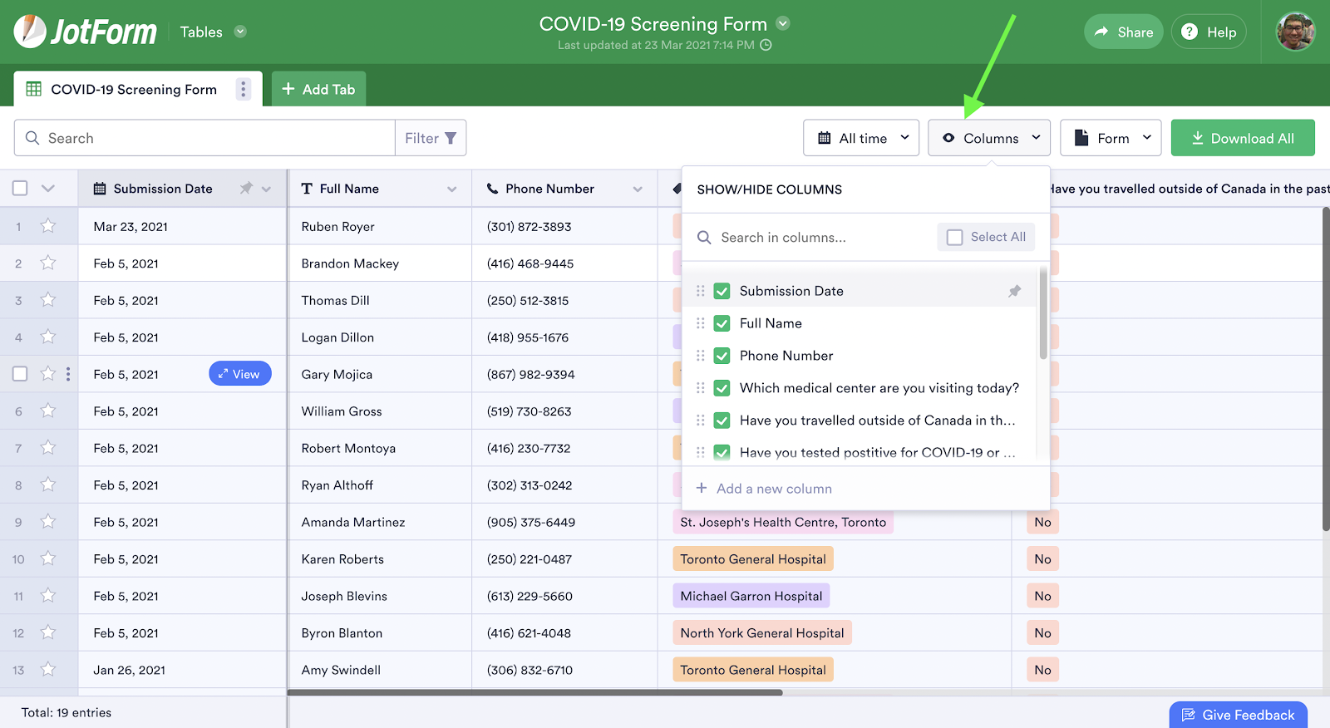1330x728 pixels.
Task: Click the pin icon on Submission Date header
Action: point(246,189)
